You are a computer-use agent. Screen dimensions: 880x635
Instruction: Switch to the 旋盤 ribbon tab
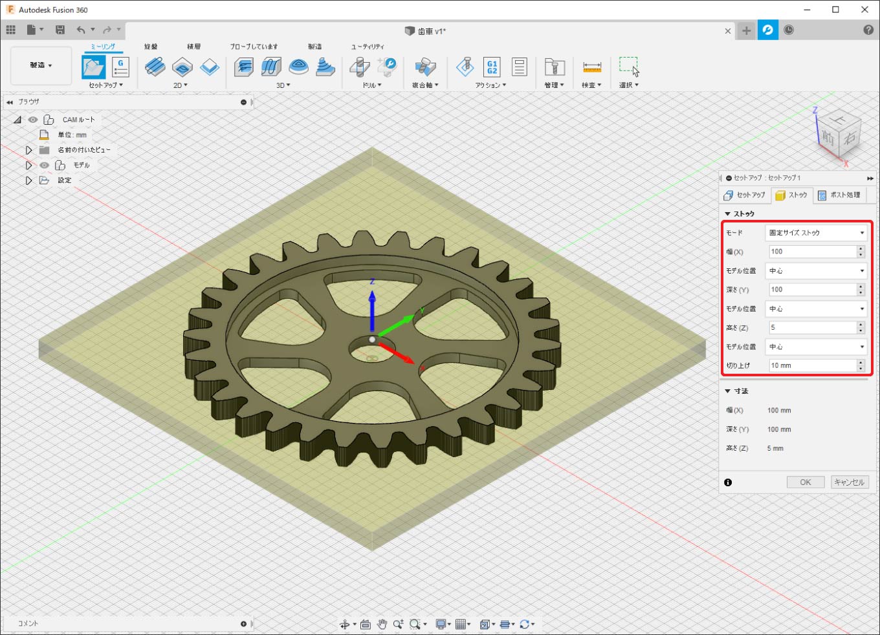(x=151, y=47)
